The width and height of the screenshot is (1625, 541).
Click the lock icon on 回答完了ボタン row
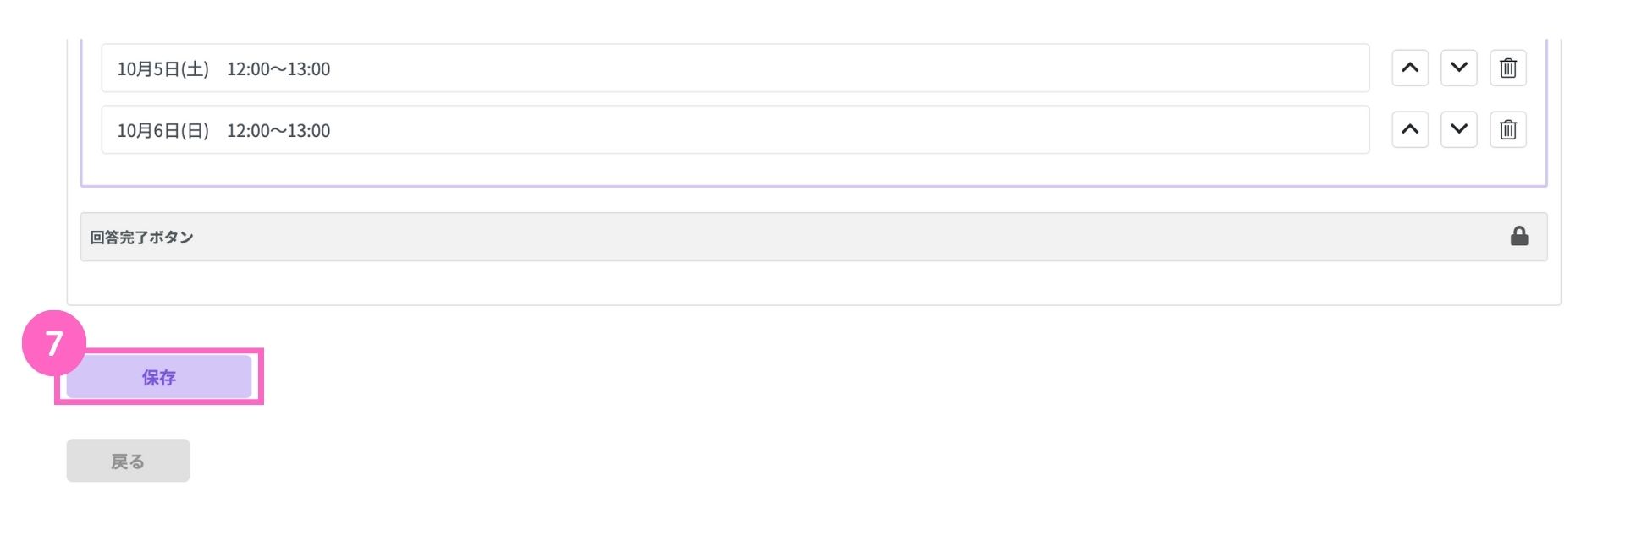click(x=1519, y=236)
